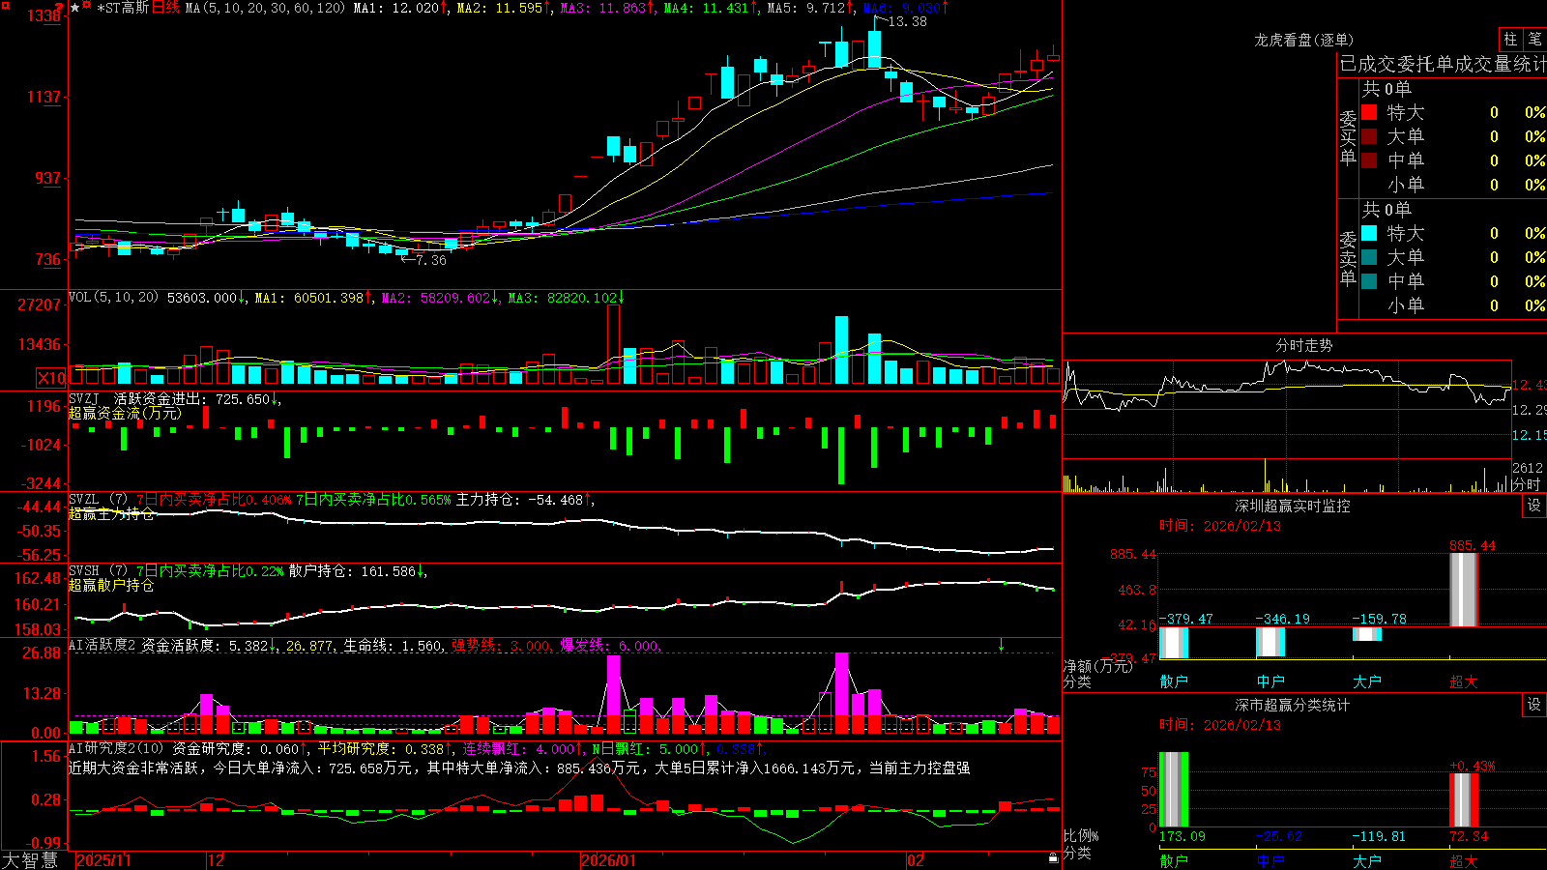Click the -379.47 散户 bar in the monitor chart
The width and height of the screenshot is (1547, 870).
click(1174, 642)
